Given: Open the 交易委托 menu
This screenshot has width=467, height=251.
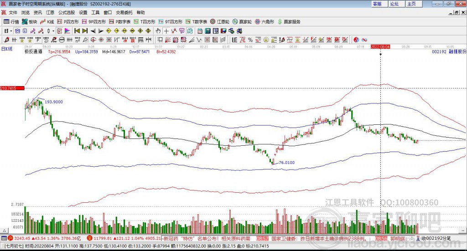Looking at the screenshot, I should tap(124, 12).
